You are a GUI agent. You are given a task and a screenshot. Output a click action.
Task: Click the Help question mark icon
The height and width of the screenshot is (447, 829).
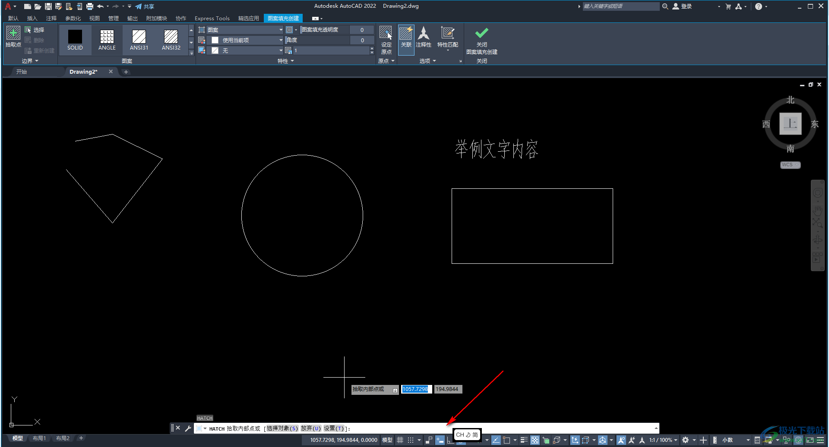759,6
